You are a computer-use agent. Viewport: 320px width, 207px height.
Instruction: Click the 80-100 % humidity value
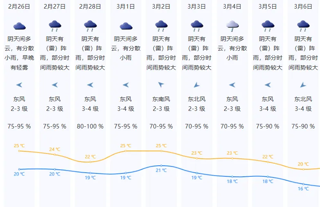(90, 126)
